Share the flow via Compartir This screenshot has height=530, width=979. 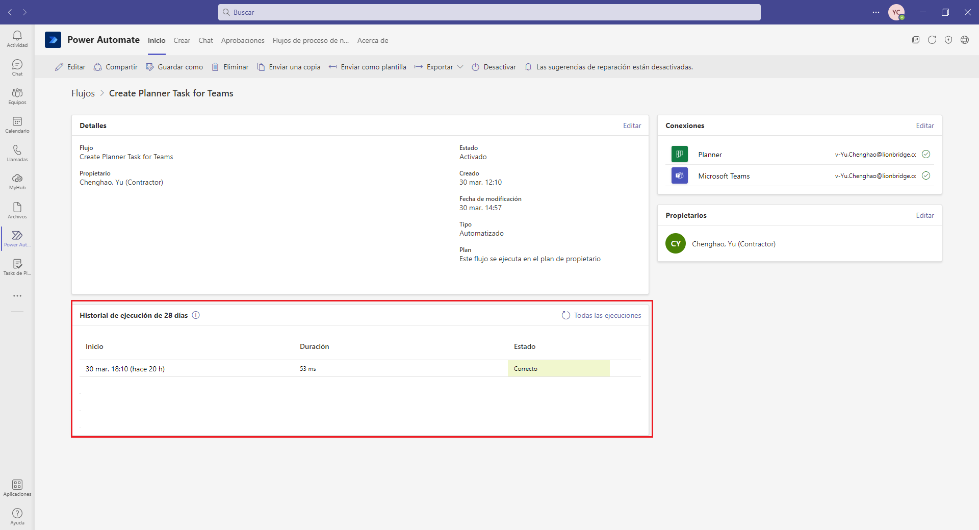coord(116,67)
